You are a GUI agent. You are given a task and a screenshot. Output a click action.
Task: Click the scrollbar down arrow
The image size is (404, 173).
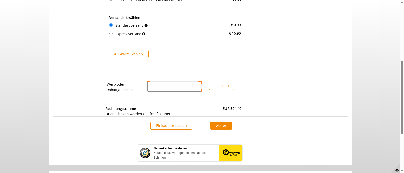coord(402,171)
